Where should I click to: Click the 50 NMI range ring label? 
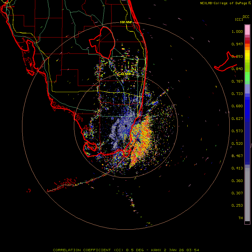click(126, 74)
